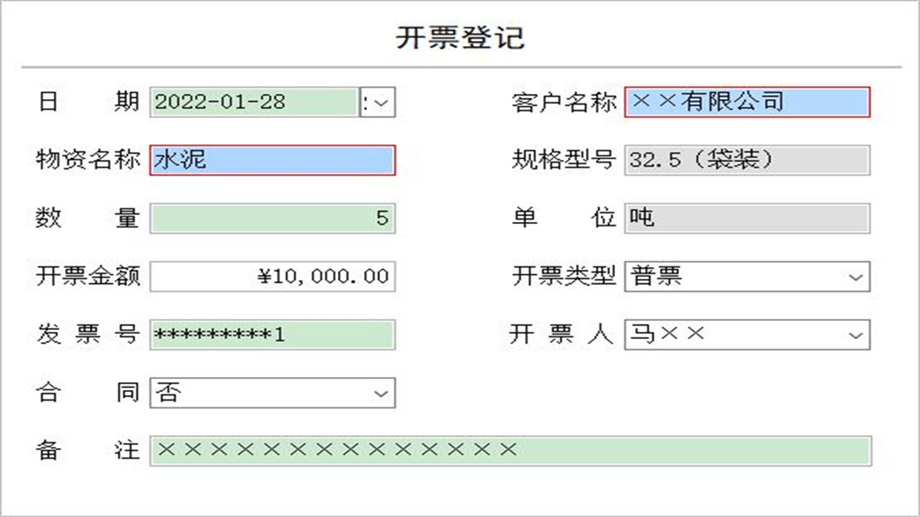Click the 备注 remarks field
Screen dimensions: 920x517
[510, 450]
